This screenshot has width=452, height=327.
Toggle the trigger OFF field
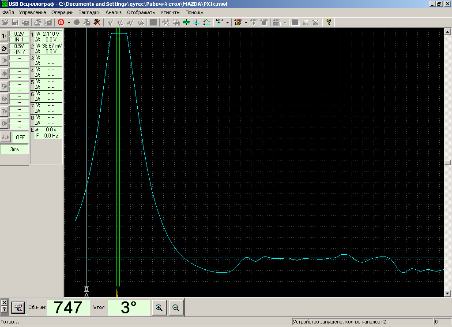click(20, 137)
